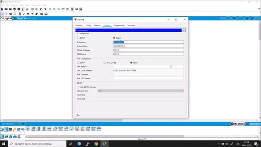Click the Default Gateway input field
Viewport: 261px width, 147px height.
[x=148, y=50]
